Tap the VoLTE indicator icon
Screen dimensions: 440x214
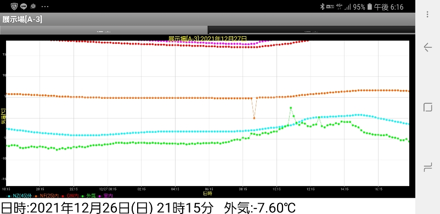point(330,7)
